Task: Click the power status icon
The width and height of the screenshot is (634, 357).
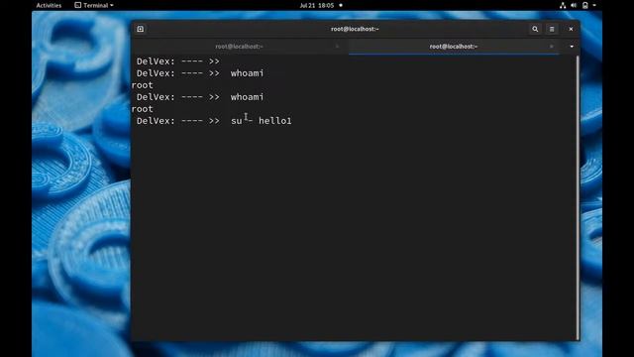Action: coord(584,5)
